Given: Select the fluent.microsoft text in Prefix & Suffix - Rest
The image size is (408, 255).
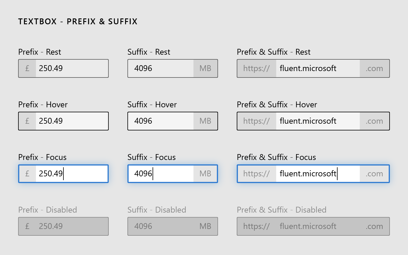Looking at the screenshot, I should click(308, 68).
